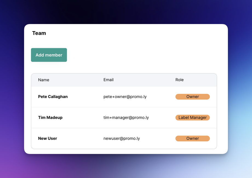Viewport: 252px width, 178px height.
Task: Click the Owner badge in New User row
Action: (x=193, y=138)
